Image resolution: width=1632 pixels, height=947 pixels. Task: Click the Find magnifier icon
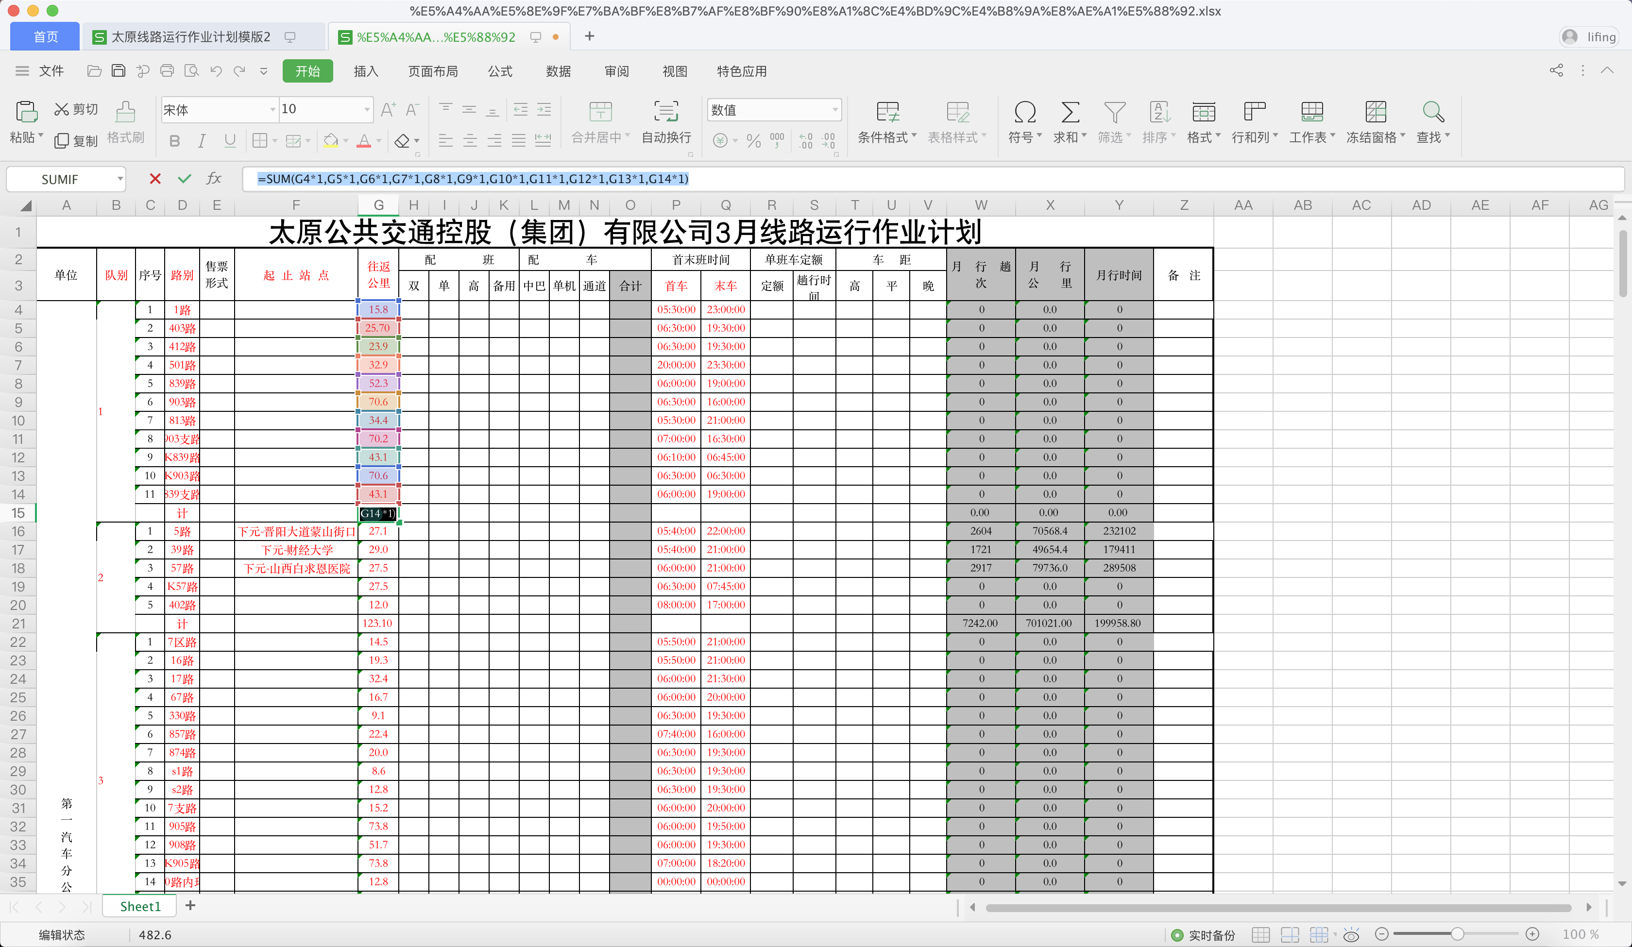[1432, 112]
